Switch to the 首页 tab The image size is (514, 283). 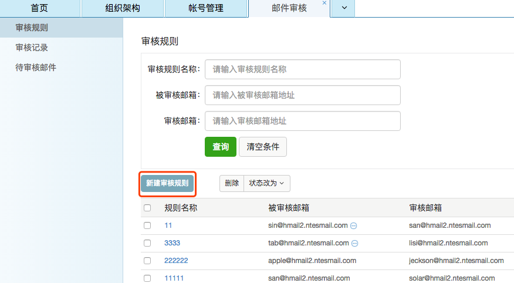(x=39, y=8)
